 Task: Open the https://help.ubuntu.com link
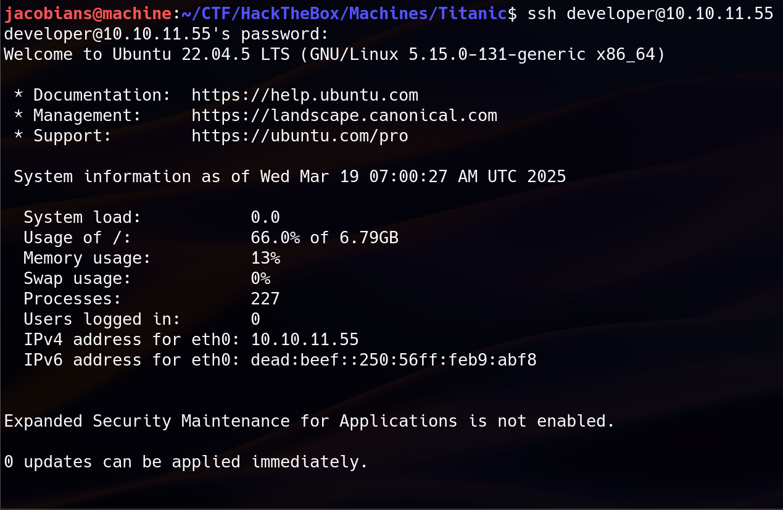[305, 95]
